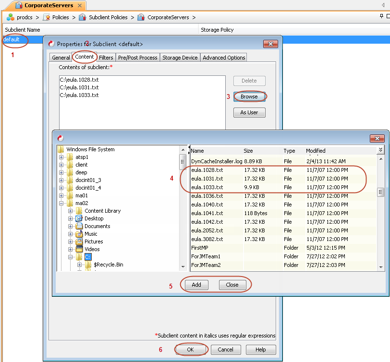Go to the Advanced Options tab
This screenshot has height=362, width=390.
tap(224, 58)
